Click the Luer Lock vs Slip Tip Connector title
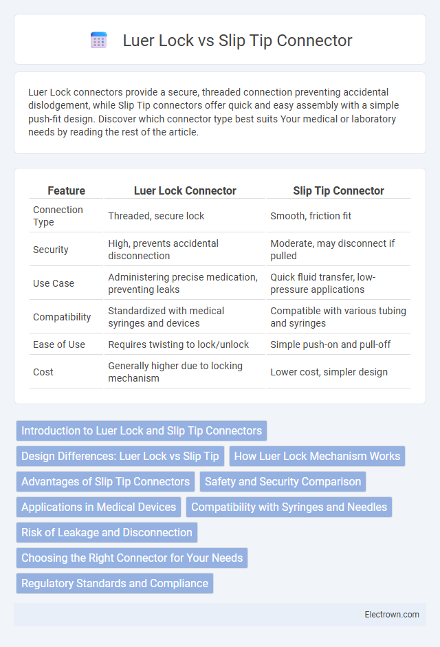440x647 pixels. click(237, 41)
